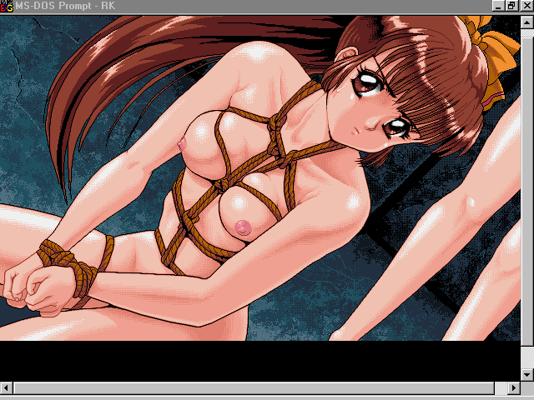Close the MS-DOS Prompt - RK window

pyautogui.click(x=526, y=7)
